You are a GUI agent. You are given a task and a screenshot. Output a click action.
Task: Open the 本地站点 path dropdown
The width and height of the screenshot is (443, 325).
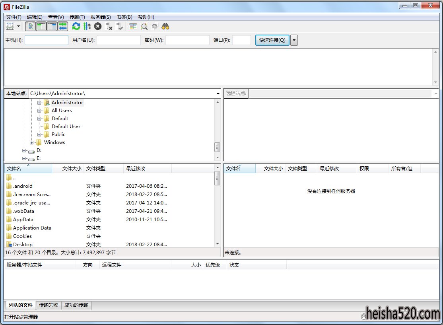click(x=218, y=93)
